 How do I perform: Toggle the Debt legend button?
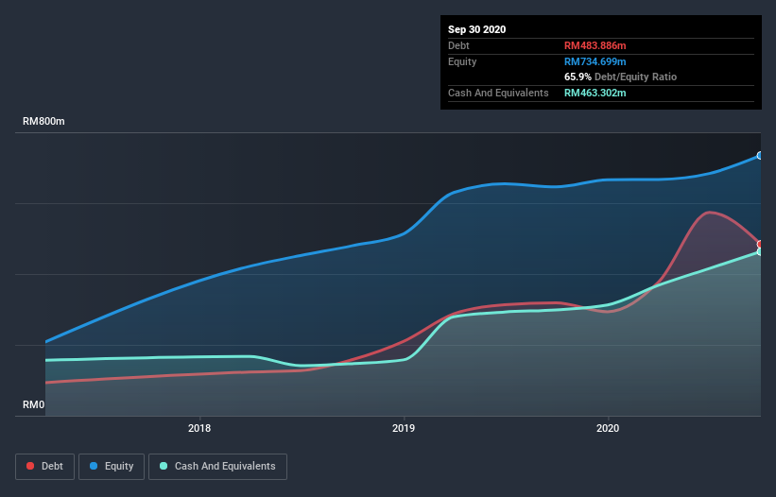click(x=44, y=467)
